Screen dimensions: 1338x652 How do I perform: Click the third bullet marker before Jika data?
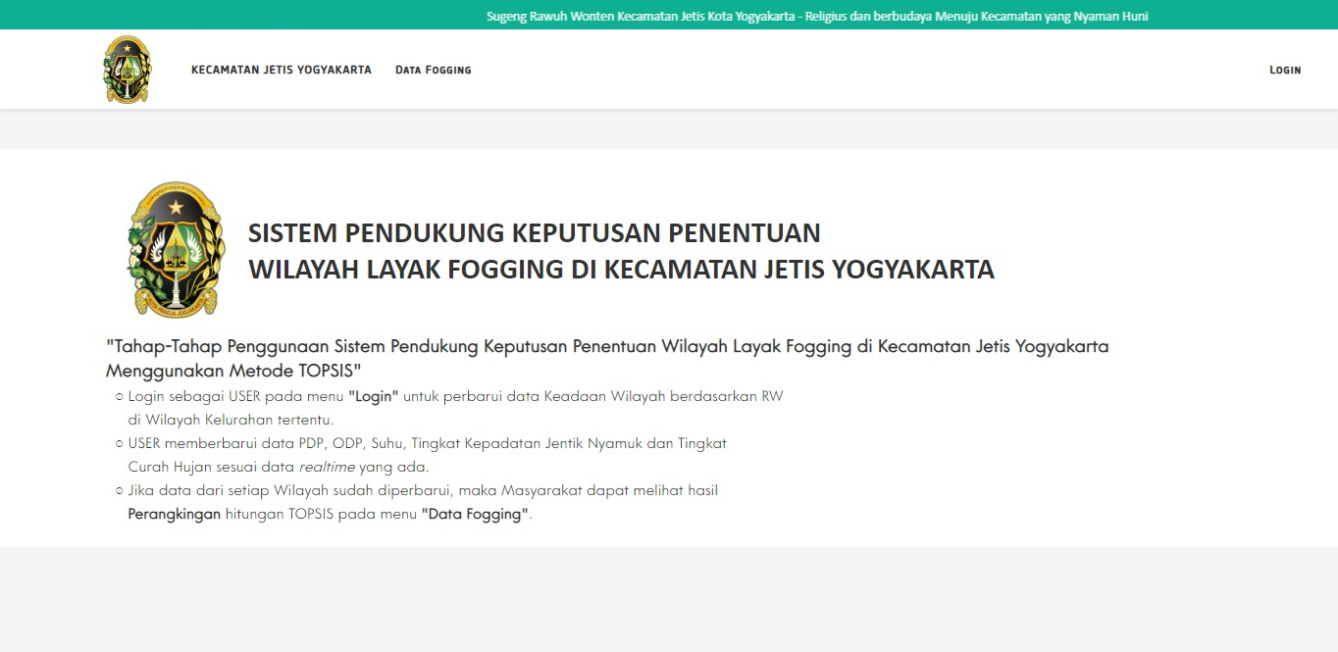click(x=119, y=490)
